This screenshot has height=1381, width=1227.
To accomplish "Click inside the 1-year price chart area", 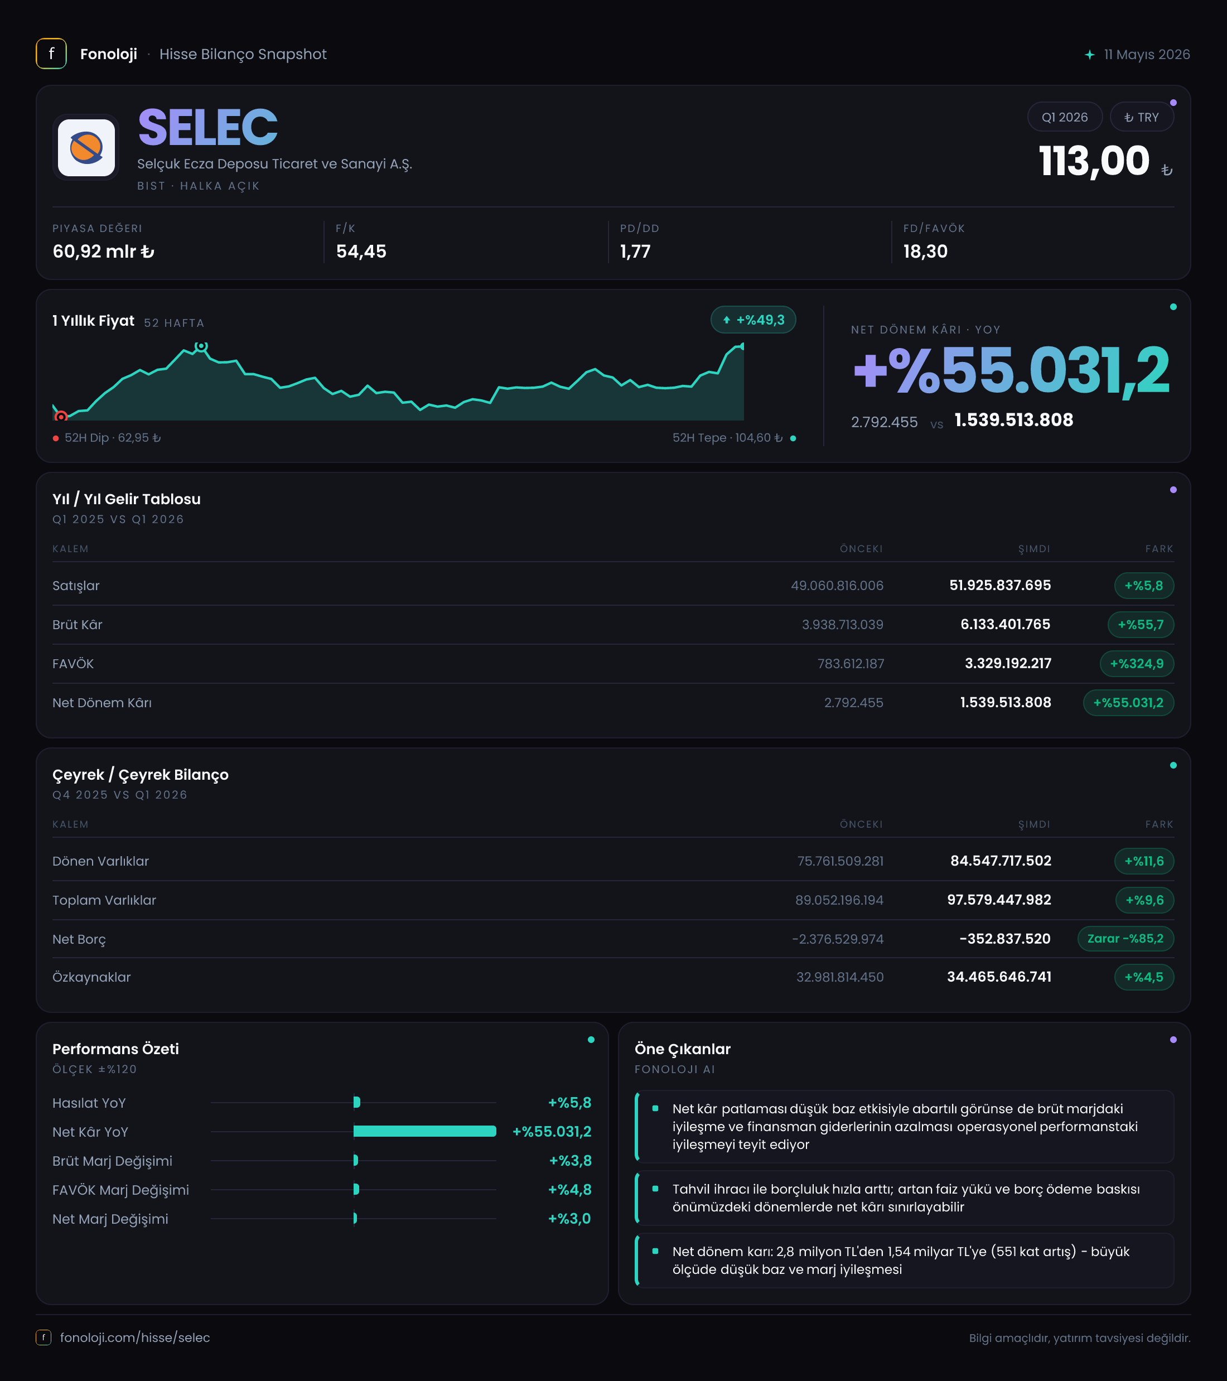I will (x=399, y=382).
